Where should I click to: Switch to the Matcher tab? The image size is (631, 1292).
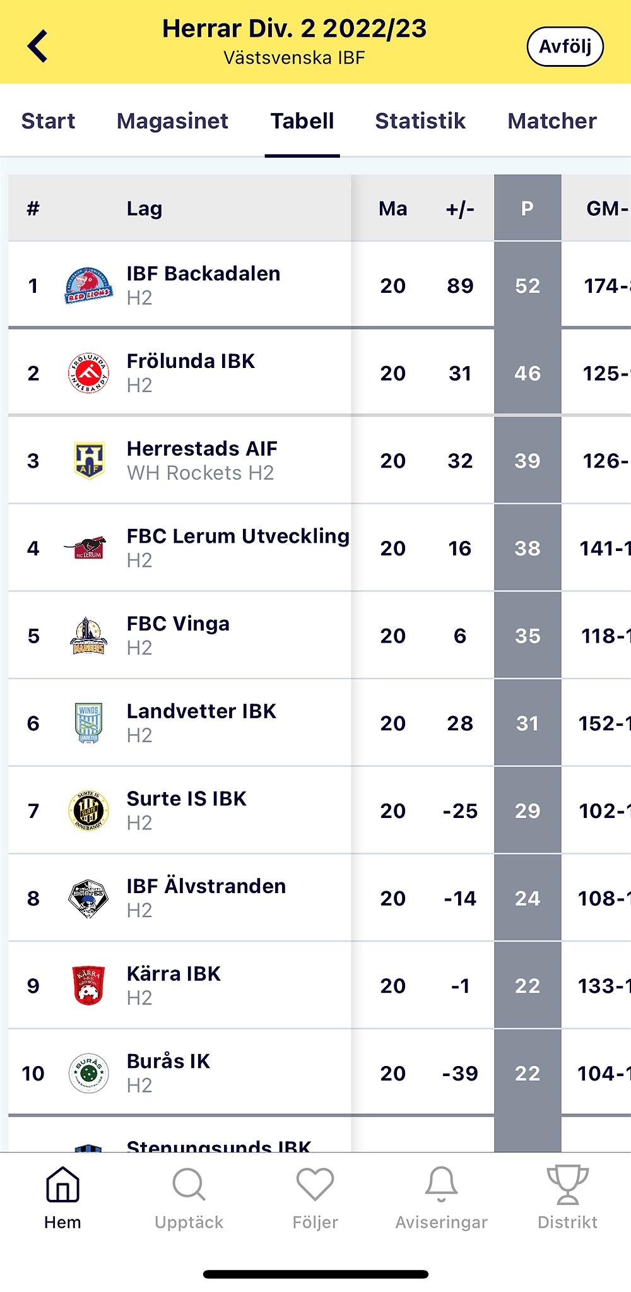552,121
